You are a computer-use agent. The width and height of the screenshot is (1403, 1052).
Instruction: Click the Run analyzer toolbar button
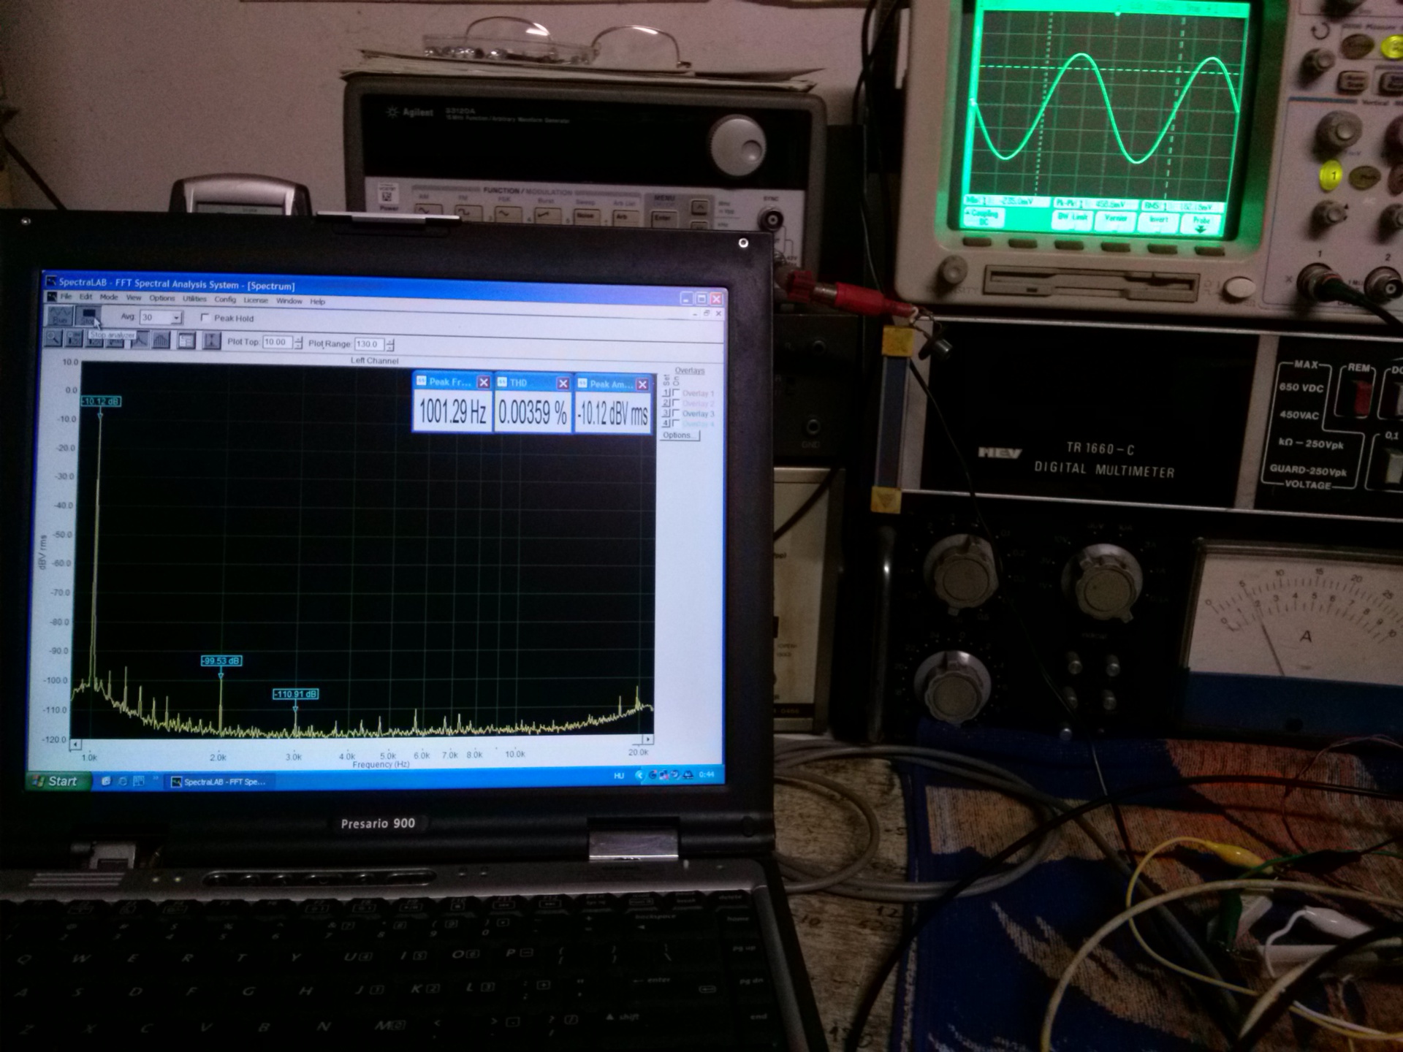(x=60, y=316)
